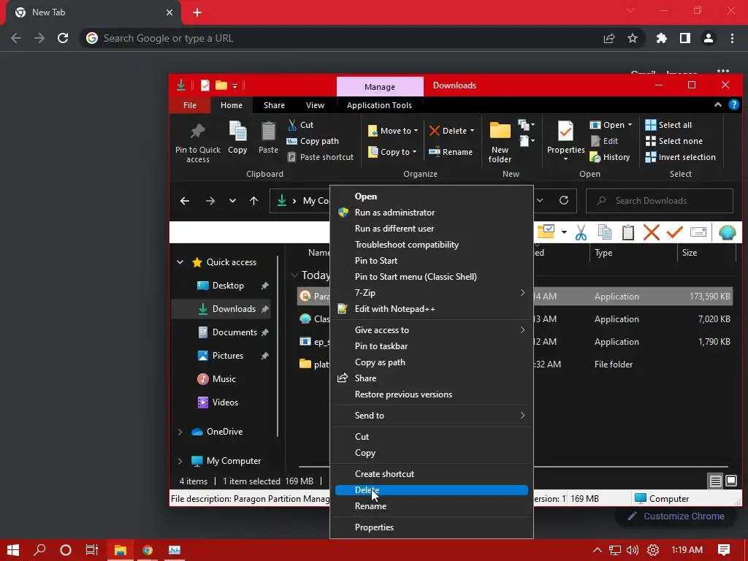Viewport: 748px width, 561px height.
Task: Click Invert selection in the ribbon
Action: pyautogui.click(x=680, y=157)
